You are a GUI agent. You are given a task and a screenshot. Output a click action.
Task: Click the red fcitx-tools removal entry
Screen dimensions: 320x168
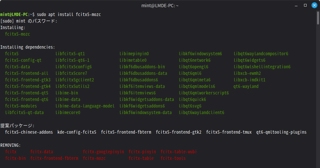[x=173, y=158]
